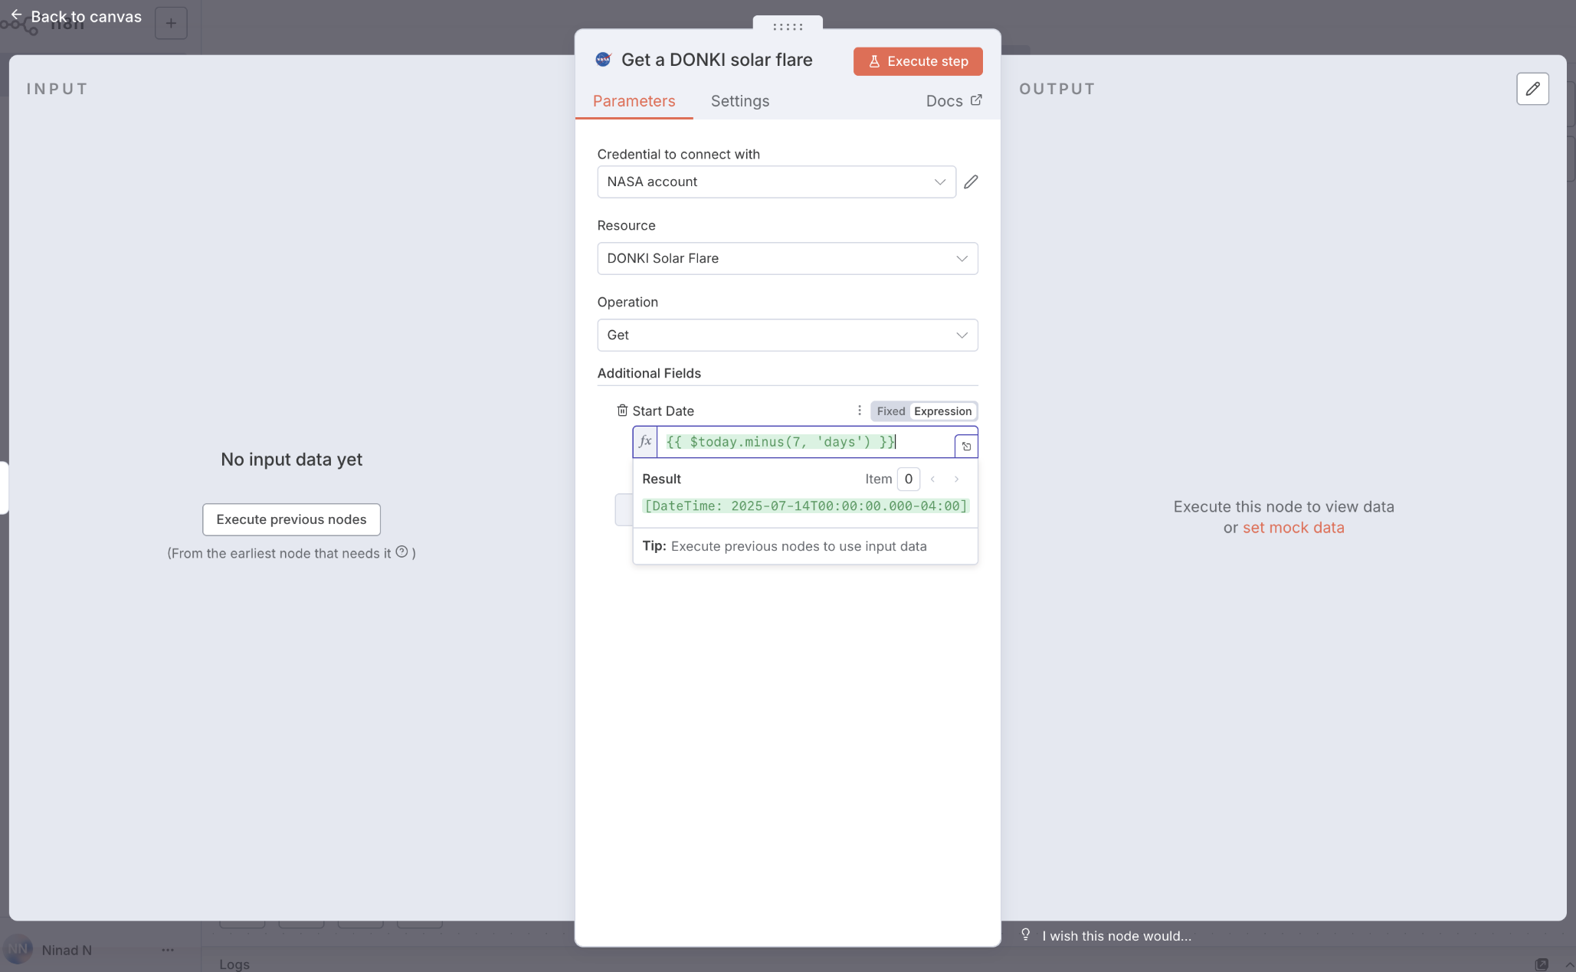This screenshot has width=1576, height=972.
Task: Click the Start Date expression input field
Action: [804, 442]
